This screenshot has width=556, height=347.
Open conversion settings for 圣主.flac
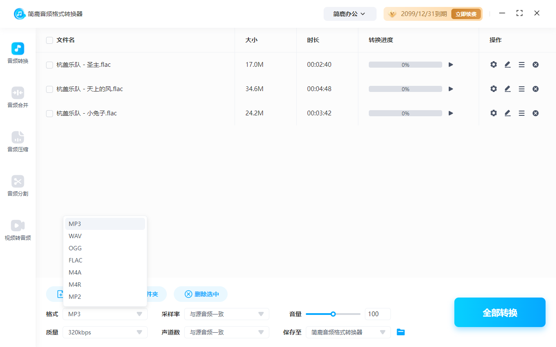(493, 64)
